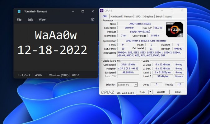The image size is (210, 124).
Task: Click the Validate button in CPU-Z
Action: [x=161, y=92]
